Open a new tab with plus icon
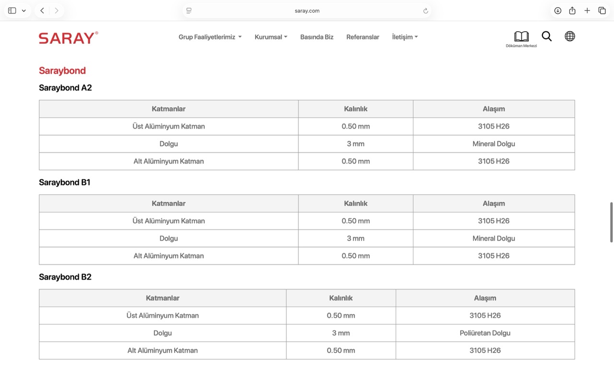The width and height of the screenshot is (614, 385). point(587,11)
